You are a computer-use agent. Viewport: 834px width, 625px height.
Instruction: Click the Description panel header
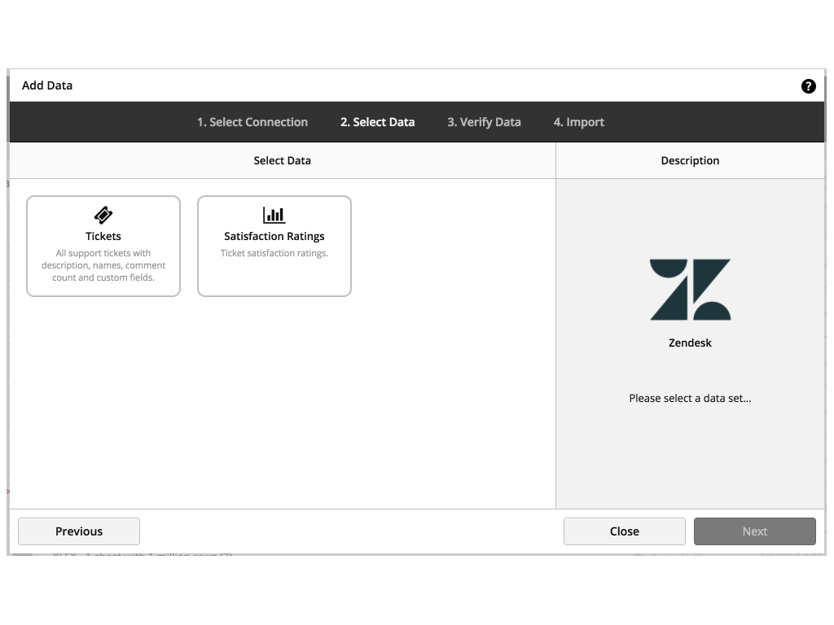point(690,160)
